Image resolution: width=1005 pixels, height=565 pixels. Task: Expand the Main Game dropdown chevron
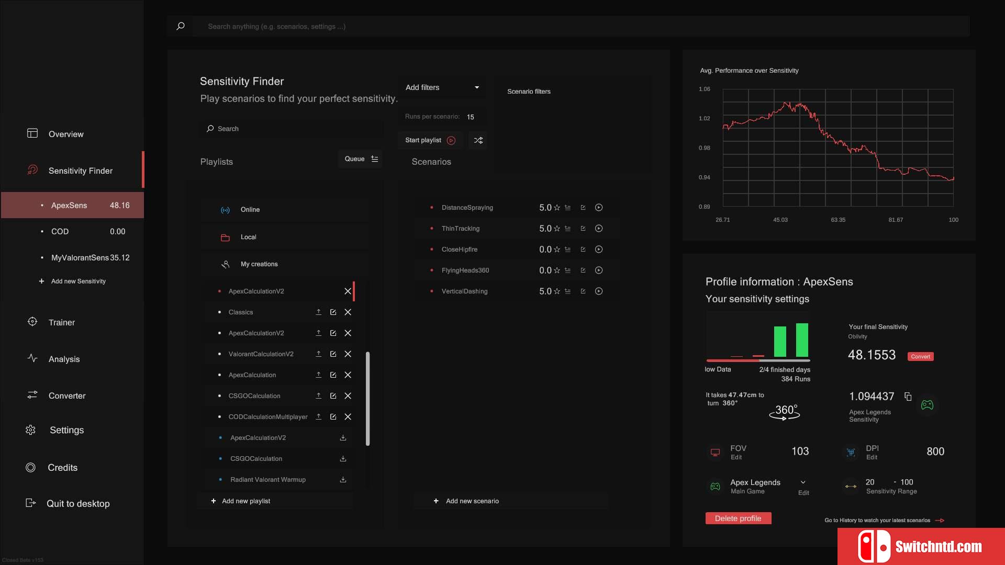pyautogui.click(x=803, y=482)
